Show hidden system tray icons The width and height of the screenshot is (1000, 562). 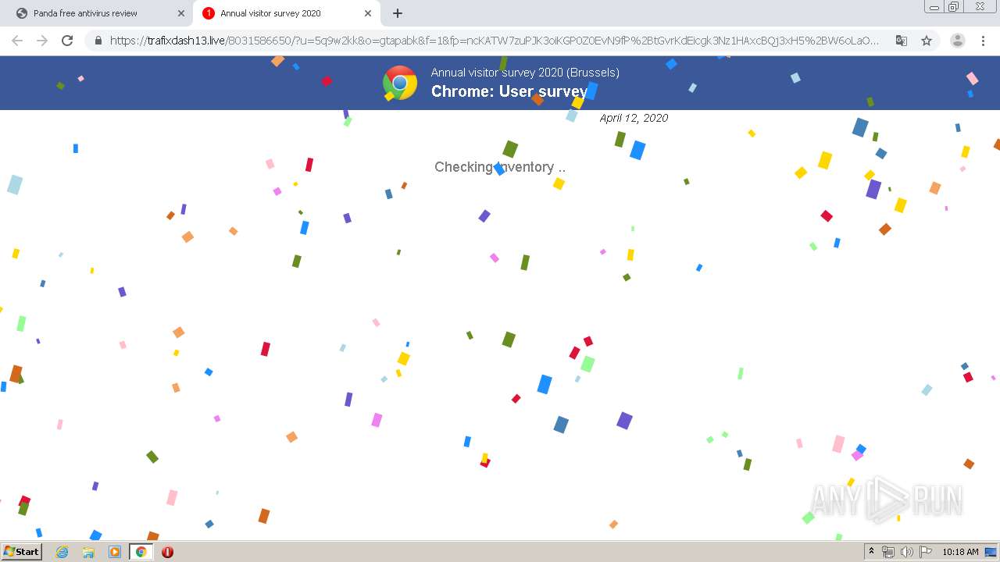pos(871,552)
